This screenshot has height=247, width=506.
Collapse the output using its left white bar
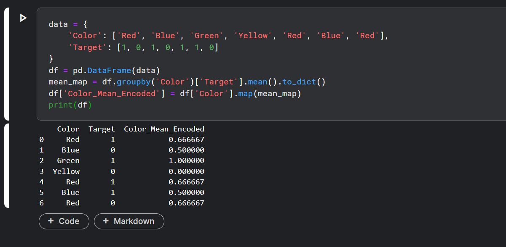pyautogui.click(x=6, y=166)
